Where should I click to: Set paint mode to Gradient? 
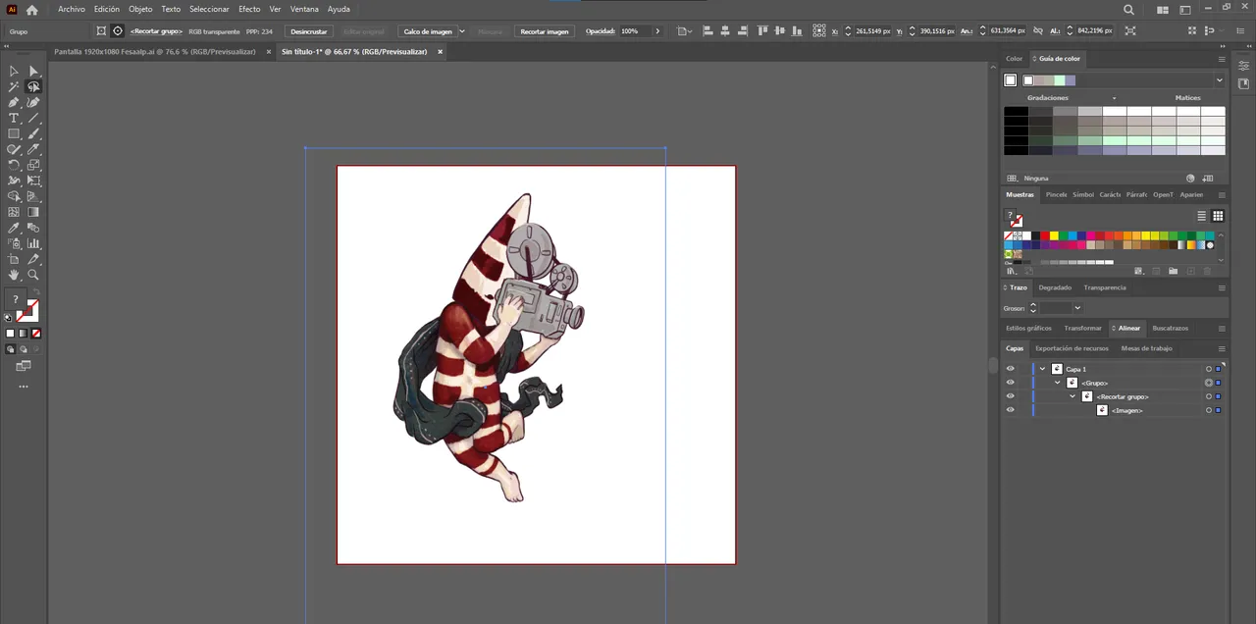24,334
